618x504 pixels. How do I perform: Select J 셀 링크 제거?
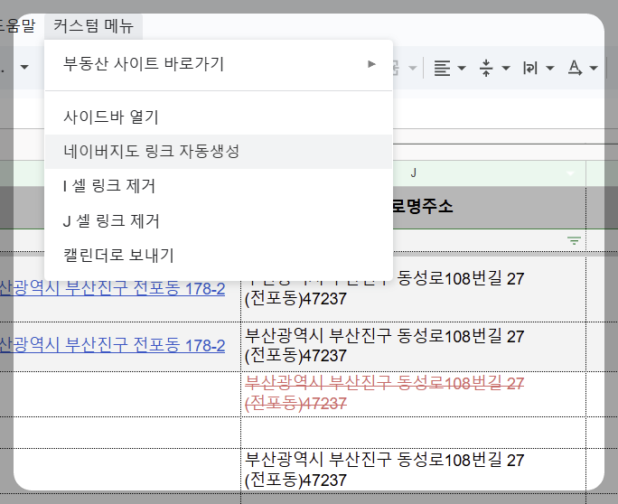(x=219, y=220)
